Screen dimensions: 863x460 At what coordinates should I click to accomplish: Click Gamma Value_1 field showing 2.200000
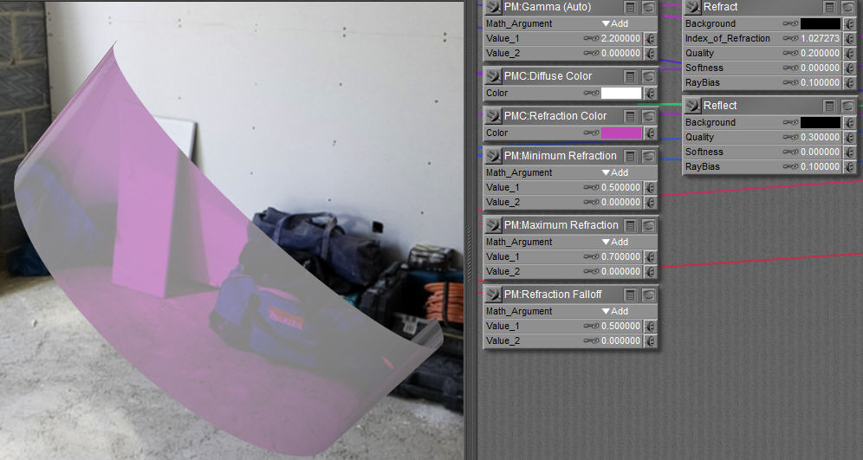pos(621,38)
